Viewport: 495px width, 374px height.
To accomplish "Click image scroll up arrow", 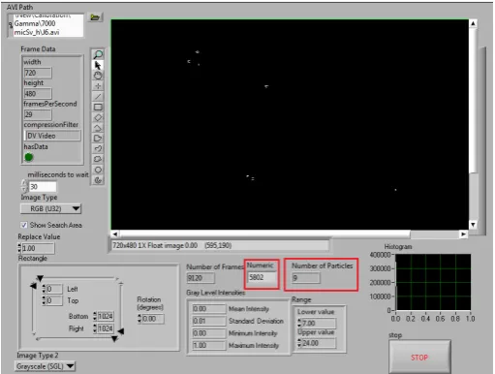I will pyautogui.click(x=473, y=23).
